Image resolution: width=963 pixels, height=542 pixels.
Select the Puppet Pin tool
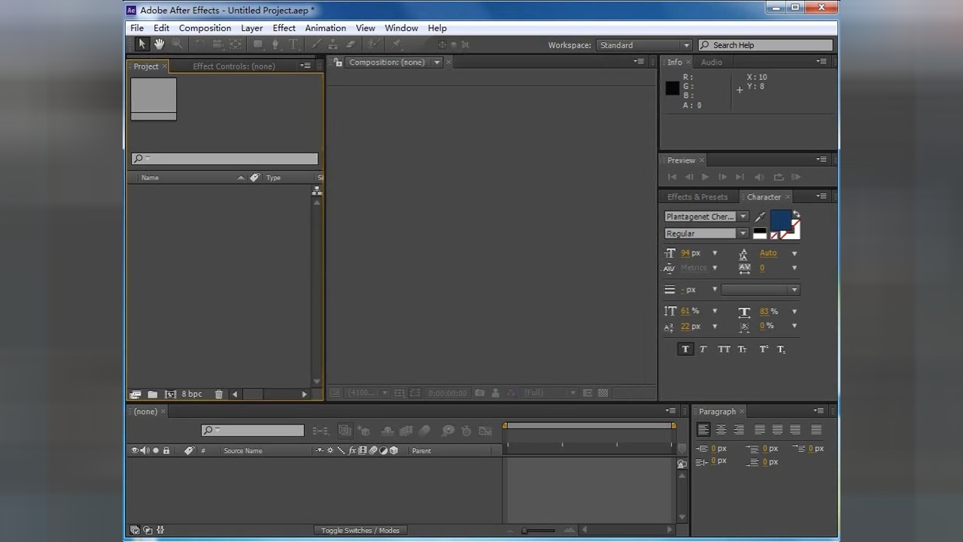pyautogui.click(x=396, y=44)
